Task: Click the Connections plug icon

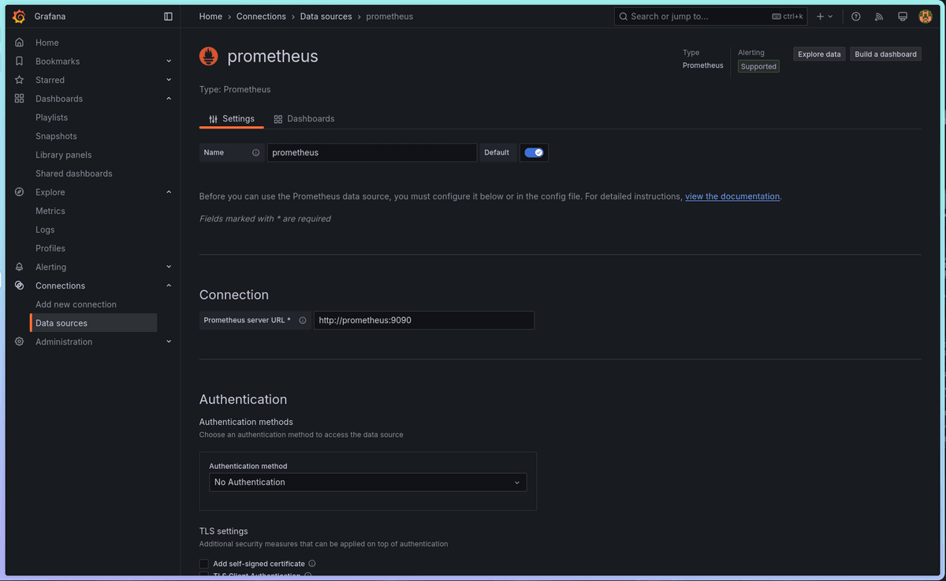Action: point(19,285)
